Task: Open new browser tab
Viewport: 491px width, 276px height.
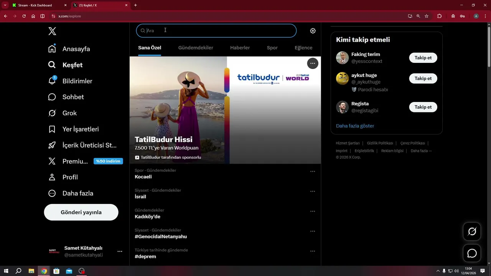Action: [135, 5]
